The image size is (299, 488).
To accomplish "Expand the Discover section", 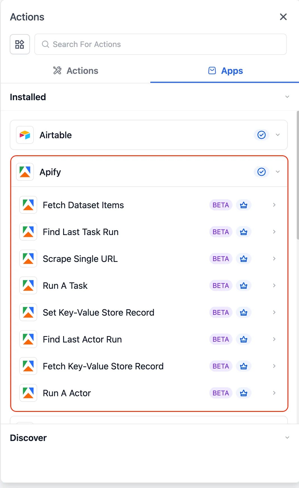I will click(287, 438).
